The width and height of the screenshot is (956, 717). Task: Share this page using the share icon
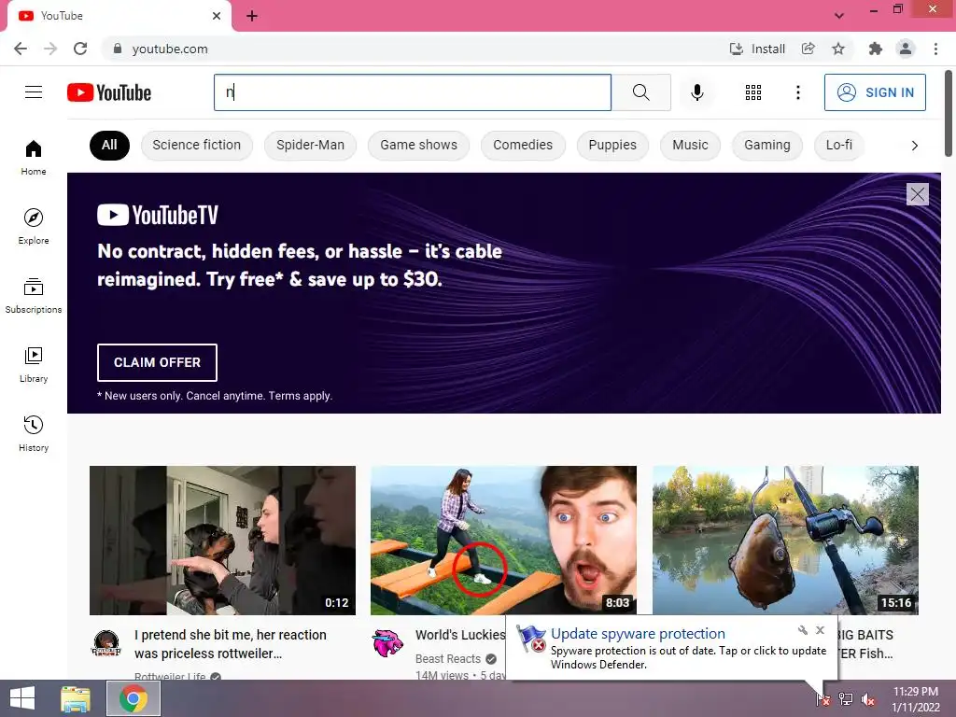click(x=808, y=49)
